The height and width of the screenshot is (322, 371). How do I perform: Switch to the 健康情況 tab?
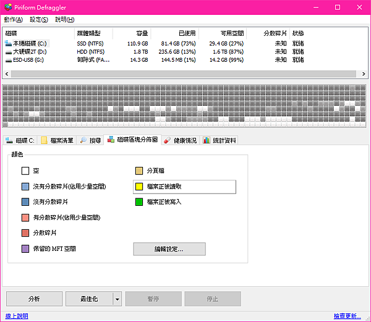(181, 140)
